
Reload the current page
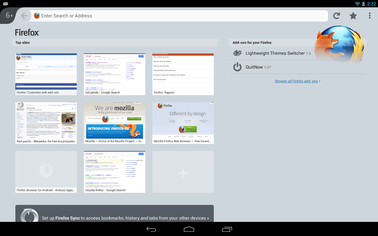tap(337, 15)
